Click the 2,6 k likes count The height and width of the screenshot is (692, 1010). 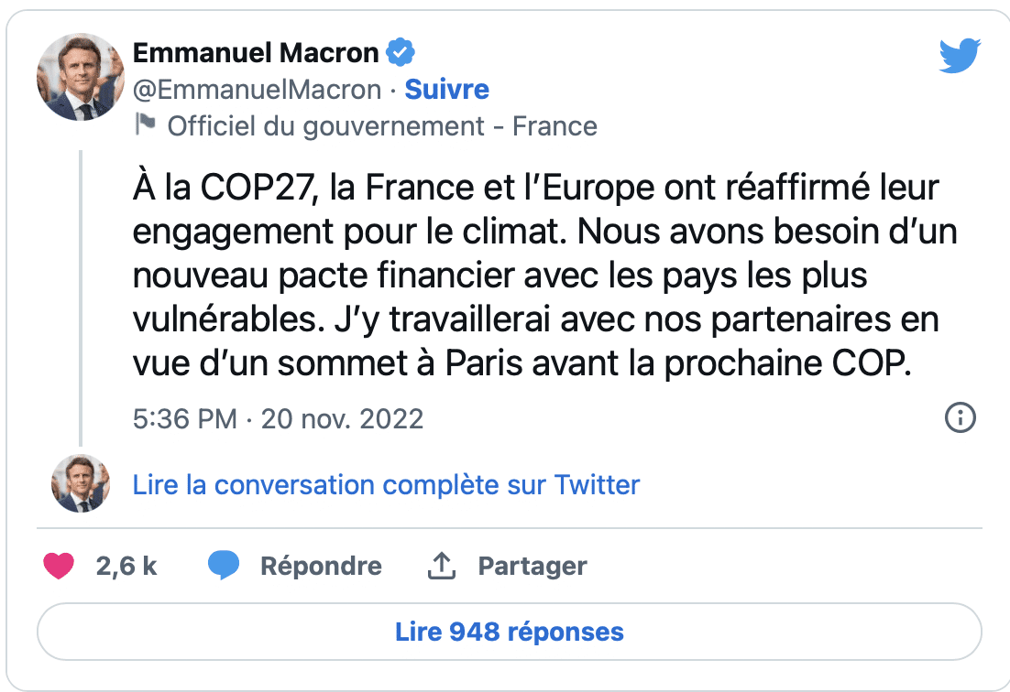[126, 566]
